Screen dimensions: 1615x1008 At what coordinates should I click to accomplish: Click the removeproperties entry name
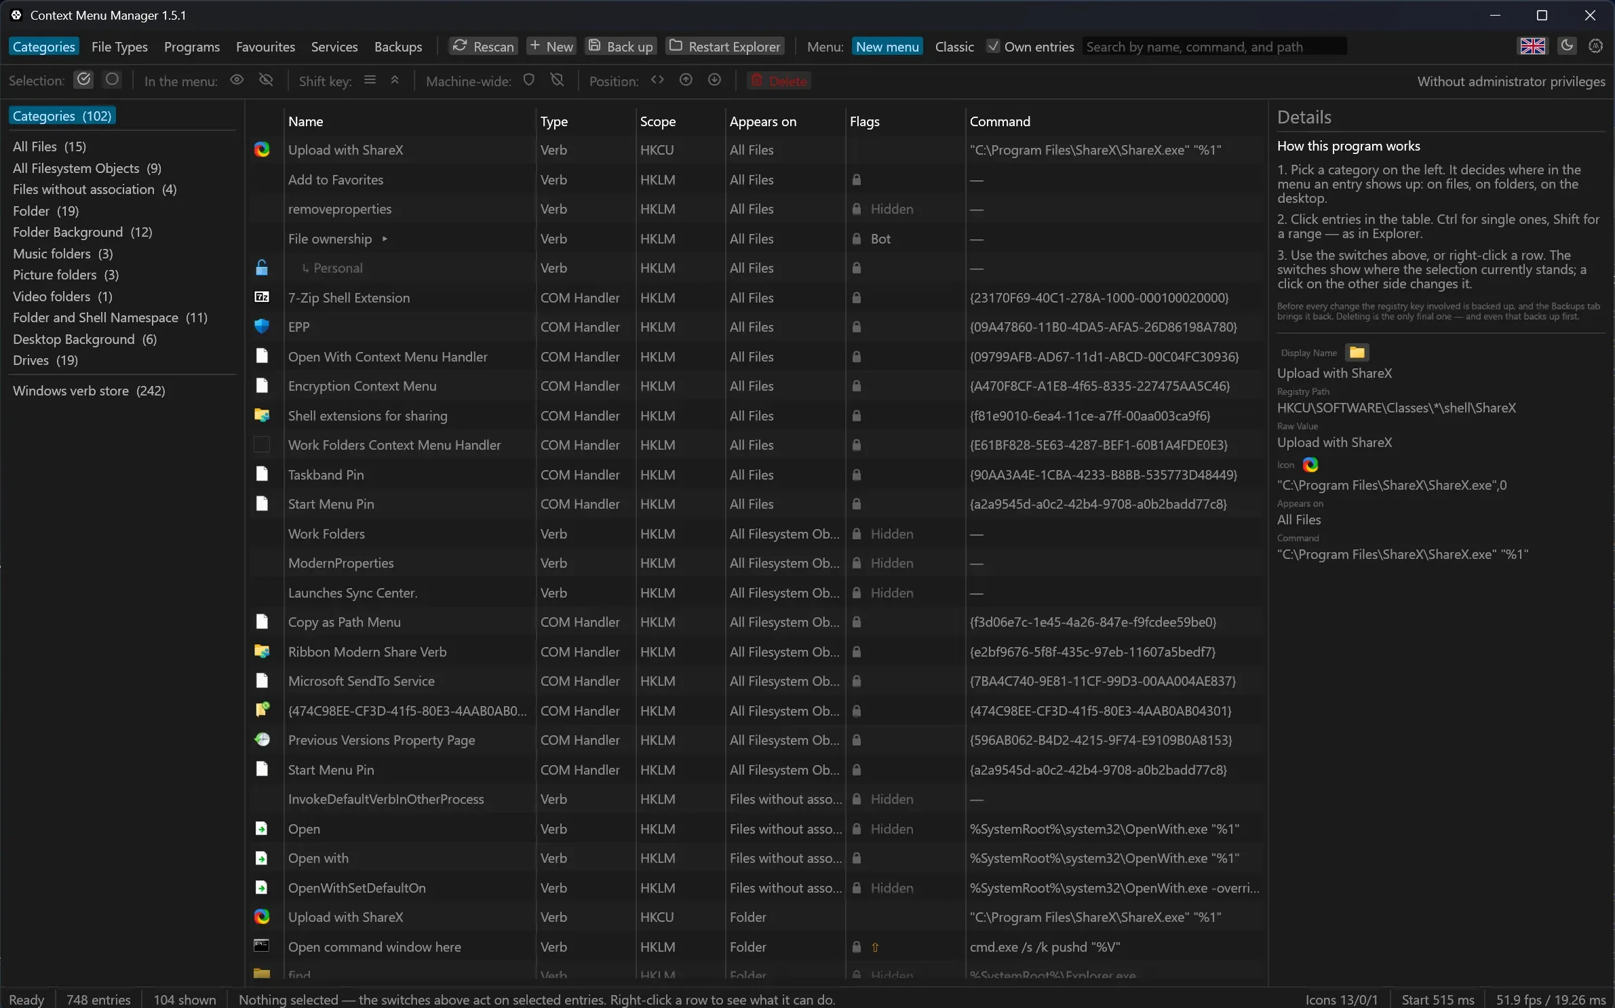pos(340,209)
